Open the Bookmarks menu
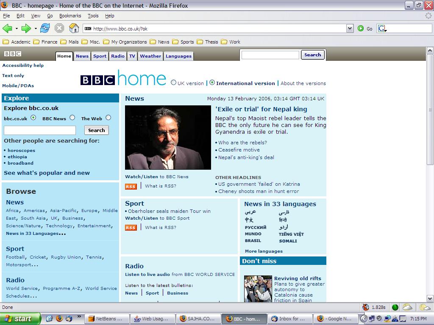 pyautogui.click(x=70, y=16)
